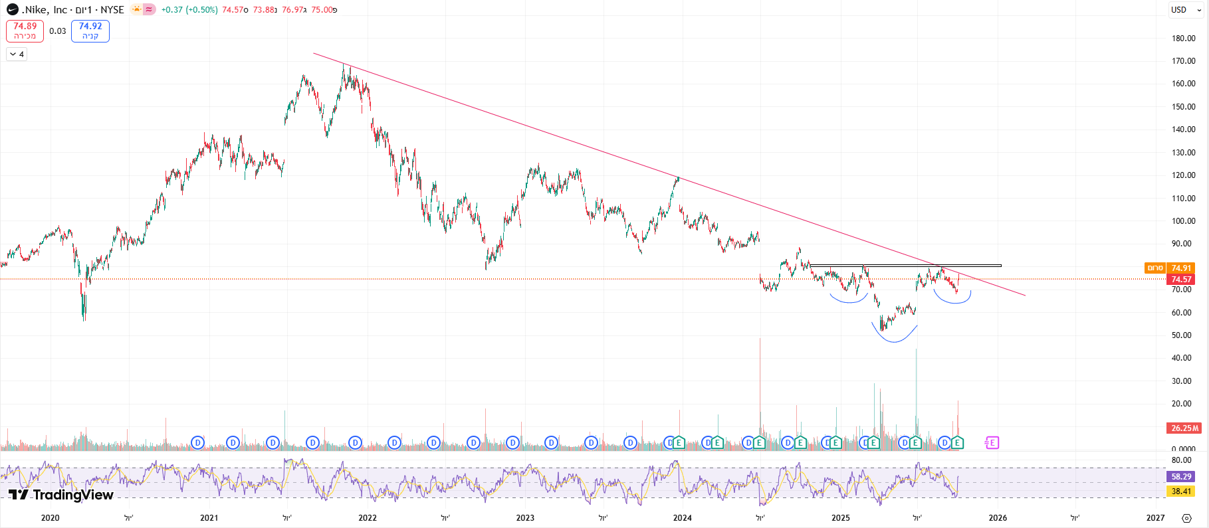The image size is (1209, 528).
Task: Open the first 2023 dividend D marker
Action: click(x=551, y=442)
